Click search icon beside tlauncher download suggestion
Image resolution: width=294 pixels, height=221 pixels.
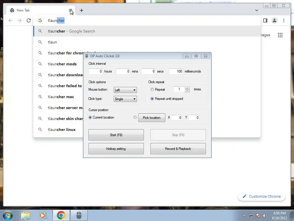(40, 75)
